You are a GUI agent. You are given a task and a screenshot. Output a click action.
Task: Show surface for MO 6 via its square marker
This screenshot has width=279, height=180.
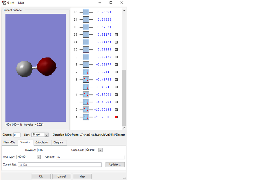point(116,80)
